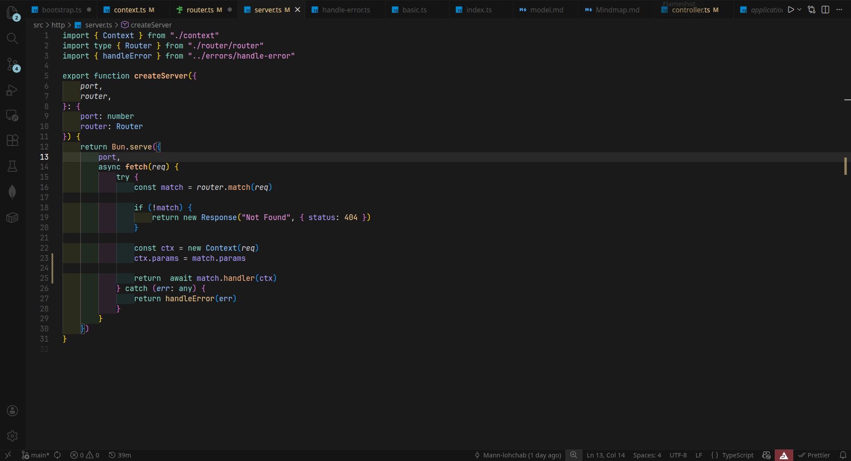This screenshot has height=461, width=851.
Task: Click the Manage settings gear icon
Action: pyautogui.click(x=12, y=436)
